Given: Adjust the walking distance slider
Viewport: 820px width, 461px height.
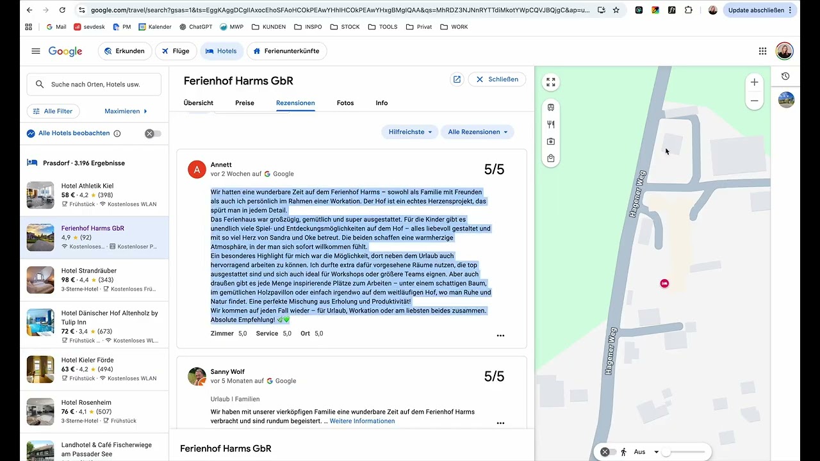Looking at the screenshot, I should tap(685, 452).
